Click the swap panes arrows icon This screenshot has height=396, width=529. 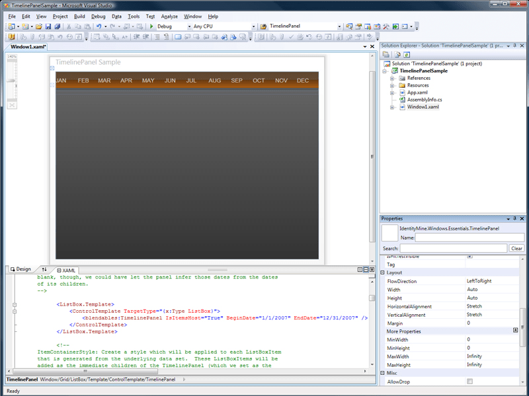pyautogui.click(x=44, y=269)
